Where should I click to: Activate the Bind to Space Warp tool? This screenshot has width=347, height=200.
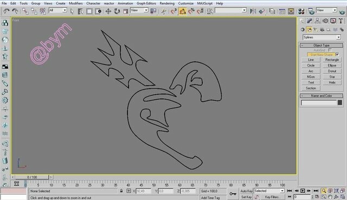pyautogui.click(x=43, y=11)
